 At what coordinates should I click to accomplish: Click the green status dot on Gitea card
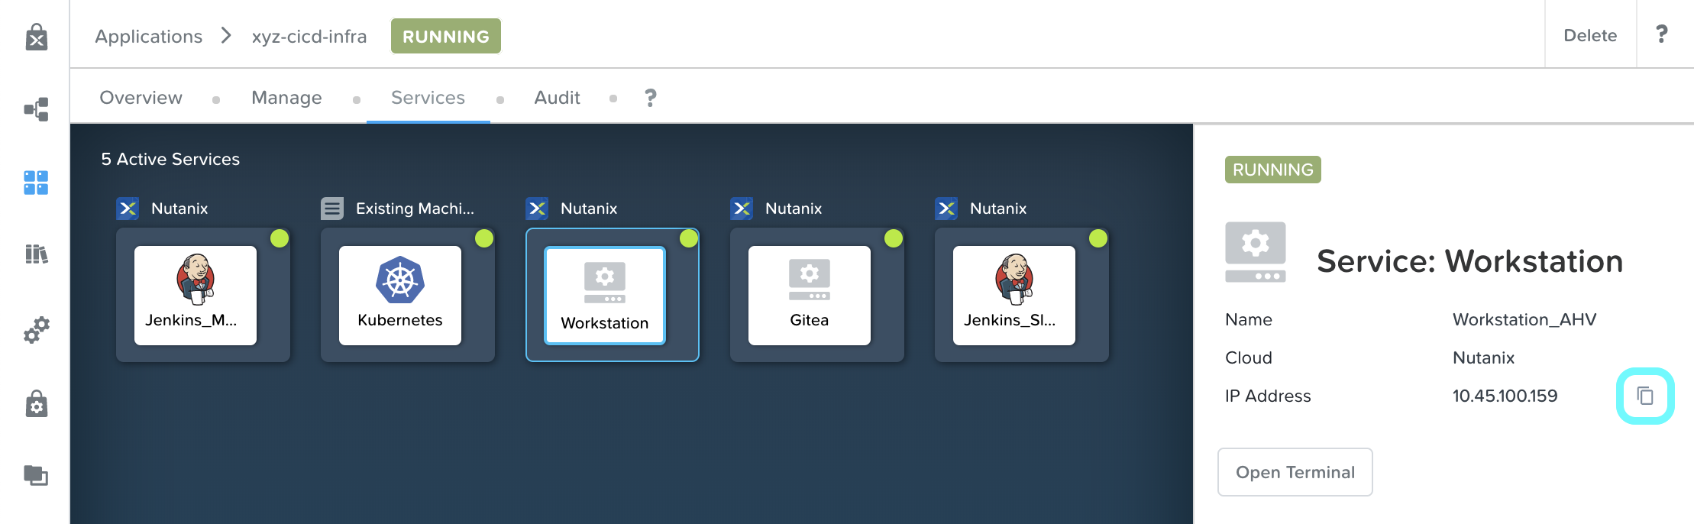pyautogui.click(x=894, y=238)
